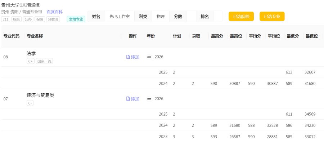Image resolution: width=324 pixels, height=142 pixels.
Task: Click the 综合 tag
Action: coord(17,19)
